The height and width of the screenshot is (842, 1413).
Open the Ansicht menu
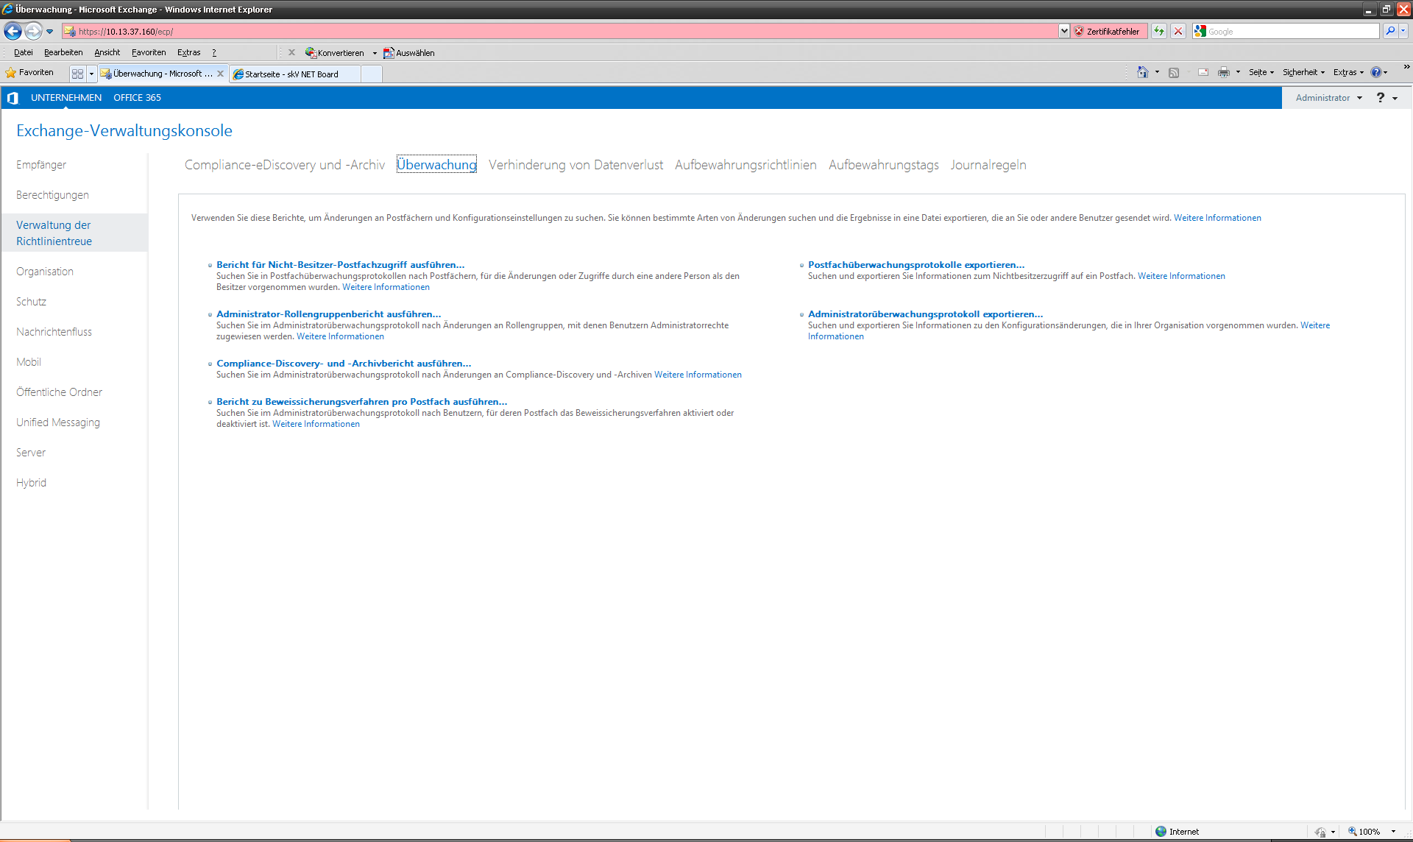point(107,52)
